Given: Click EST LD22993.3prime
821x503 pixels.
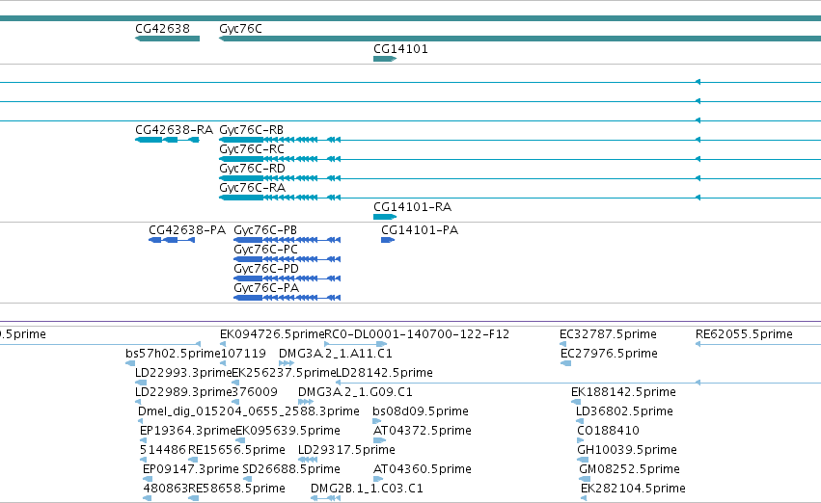Looking at the screenshot, I should pyautogui.click(x=183, y=373).
